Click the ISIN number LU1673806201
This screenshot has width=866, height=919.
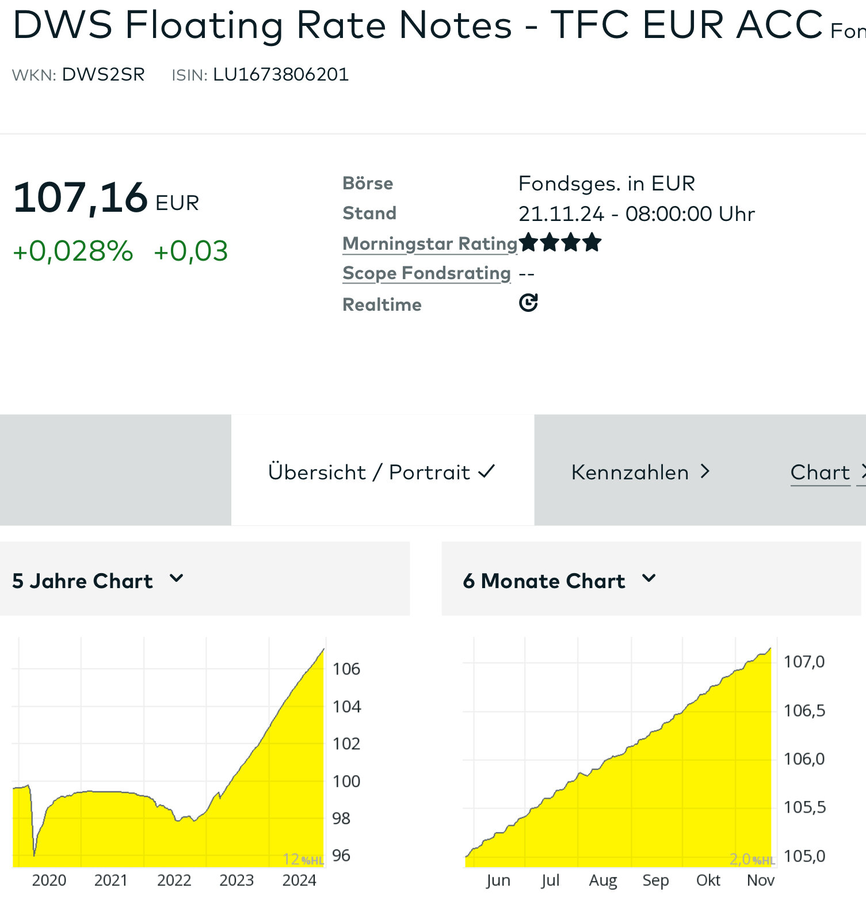pos(281,75)
